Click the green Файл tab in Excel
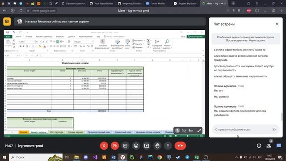Image resolution: width=286 pixels, height=161 pixels. click(x=8, y=37)
